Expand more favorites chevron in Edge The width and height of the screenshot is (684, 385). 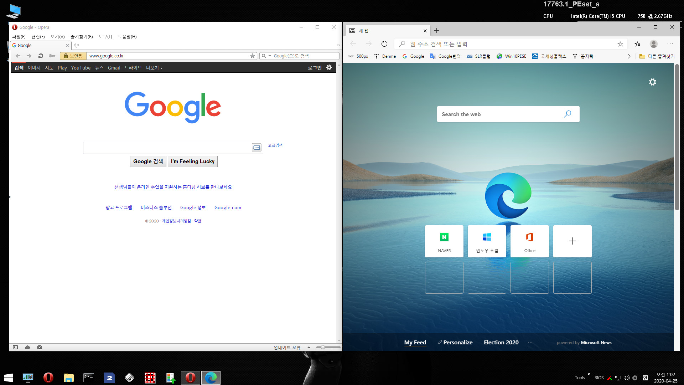tap(629, 56)
